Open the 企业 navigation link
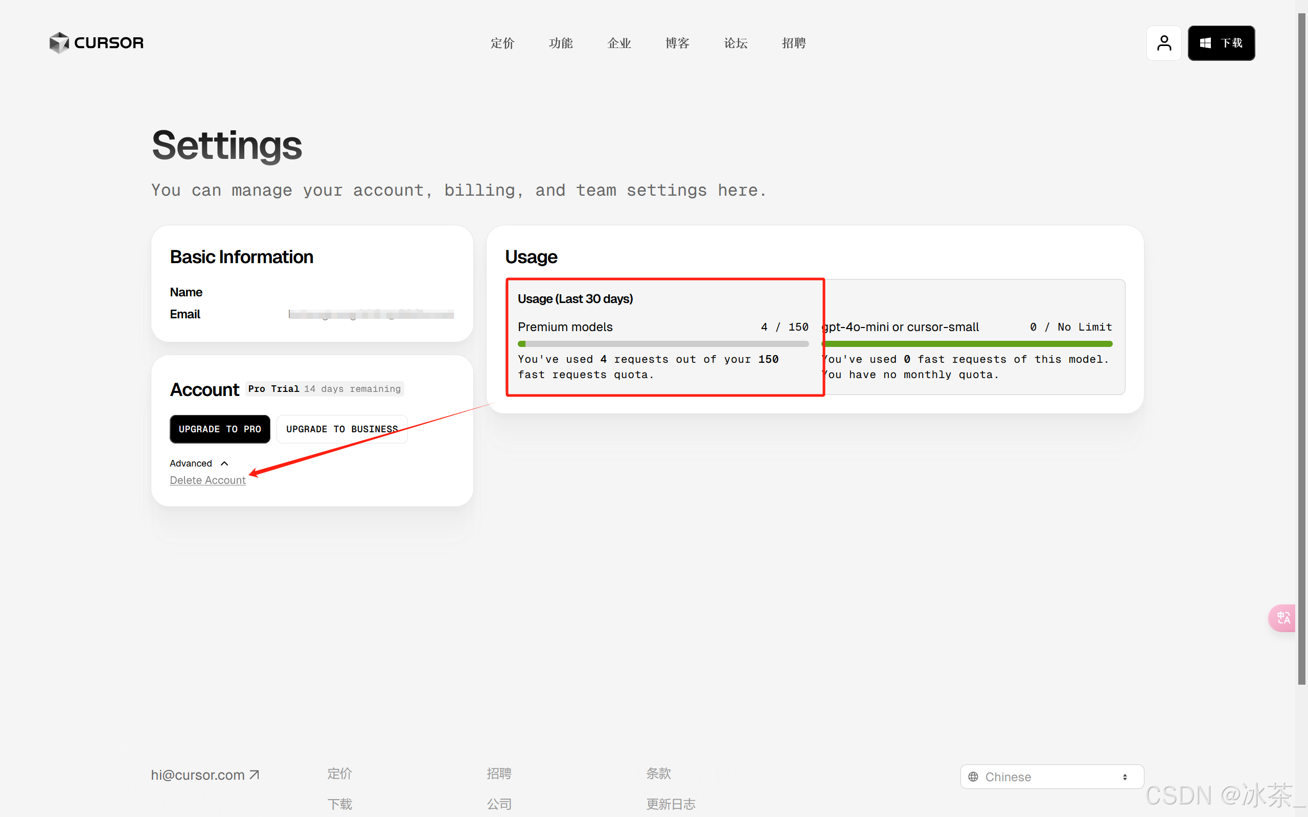This screenshot has width=1308, height=817. point(619,43)
